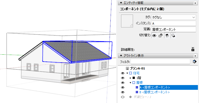Show the hidden 平面ビュー:1 item
Viewport: 199px width, 103px height.
pos(123,97)
